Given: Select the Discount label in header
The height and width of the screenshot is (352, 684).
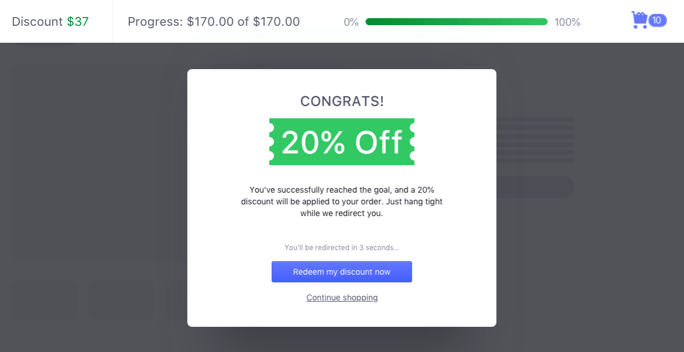Looking at the screenshot, I should 37,22.
